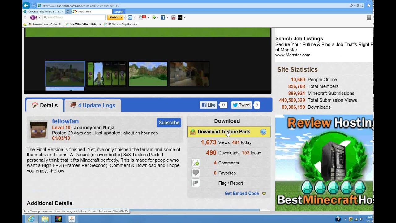Open the See What's Hot 1/20 bookmark

(82, 24)
